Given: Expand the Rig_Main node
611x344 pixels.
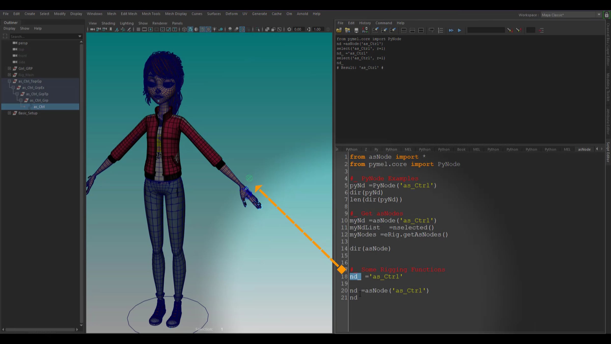Looking at the screenshot, I should coord(9,75).
